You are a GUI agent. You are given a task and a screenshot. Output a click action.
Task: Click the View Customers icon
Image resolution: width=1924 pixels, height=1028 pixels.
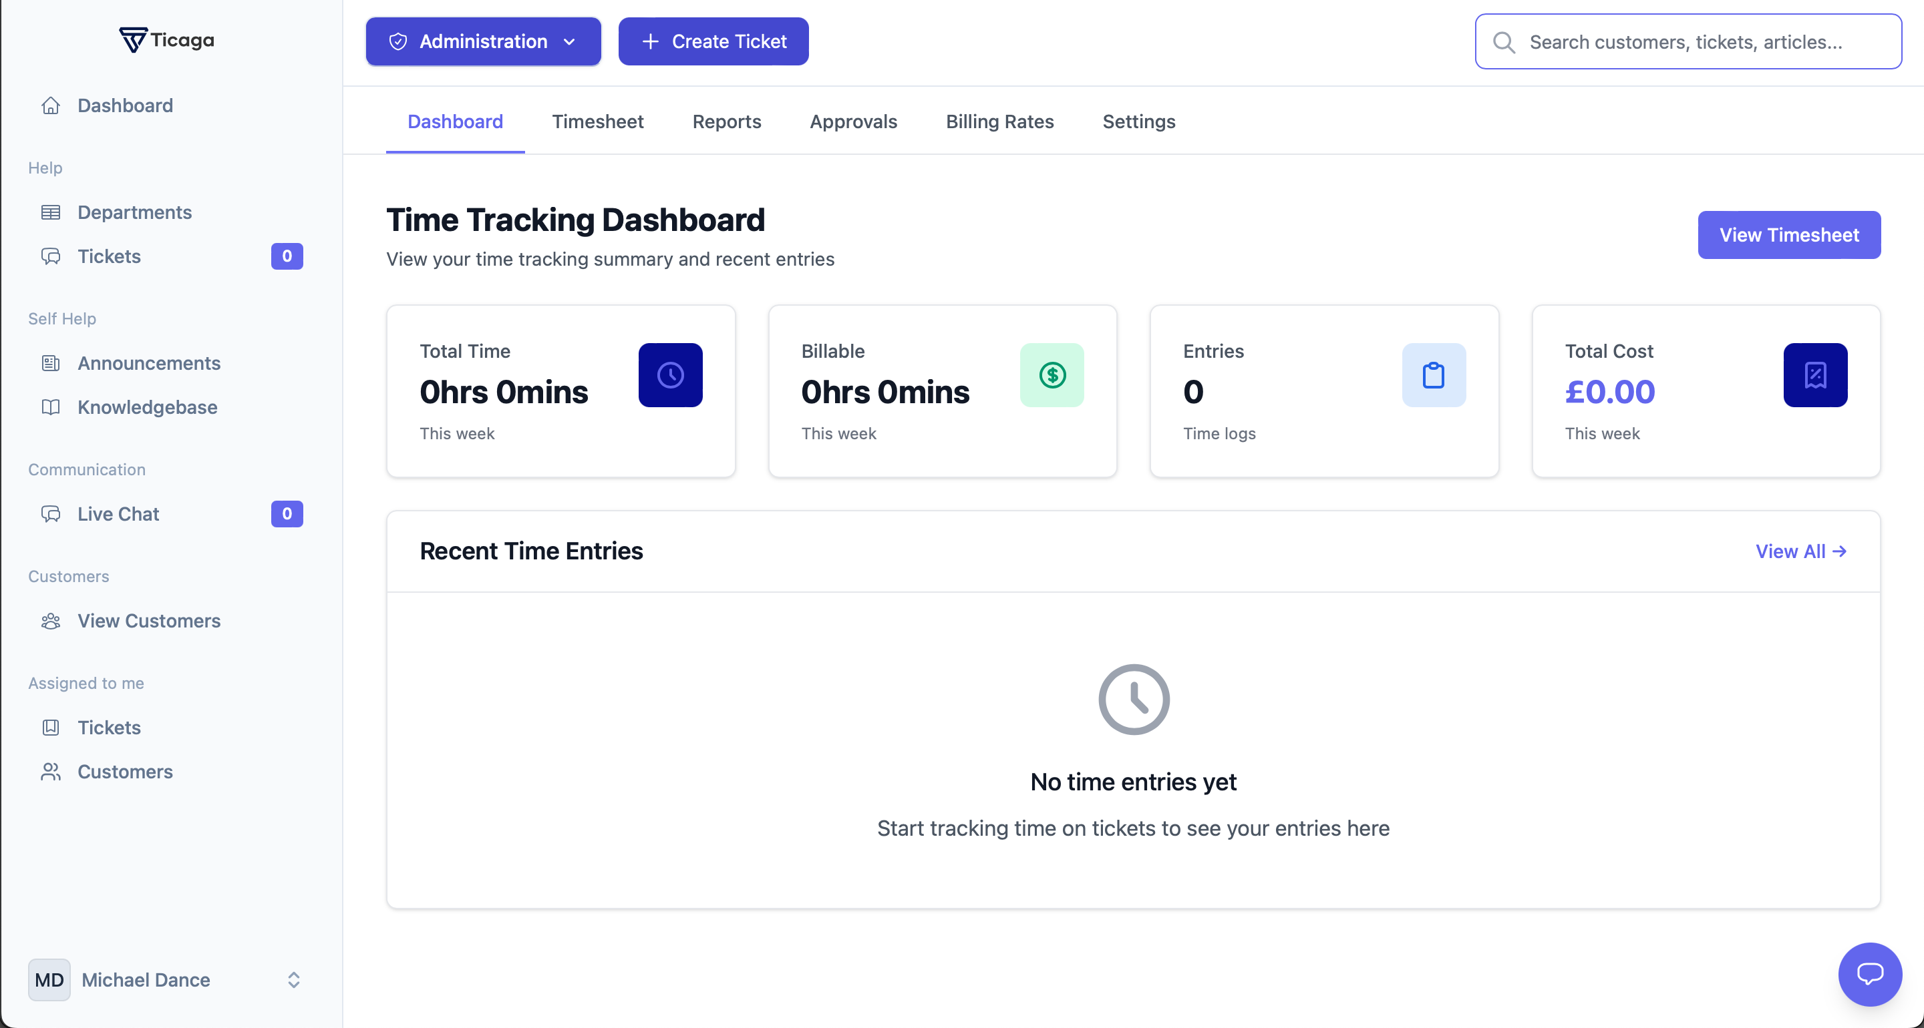51,620
